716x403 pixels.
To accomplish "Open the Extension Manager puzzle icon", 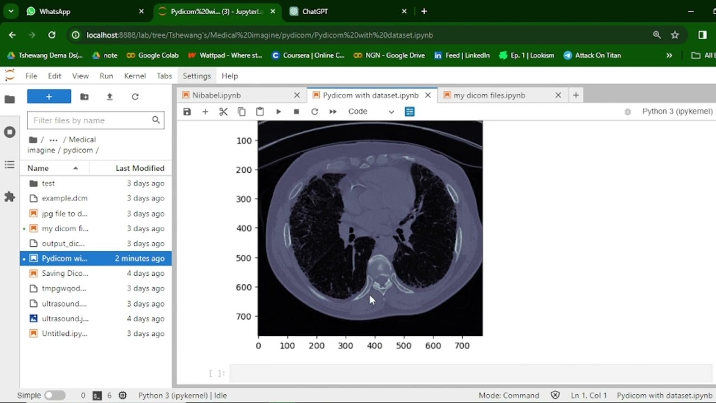I will [x=10, y=197].
